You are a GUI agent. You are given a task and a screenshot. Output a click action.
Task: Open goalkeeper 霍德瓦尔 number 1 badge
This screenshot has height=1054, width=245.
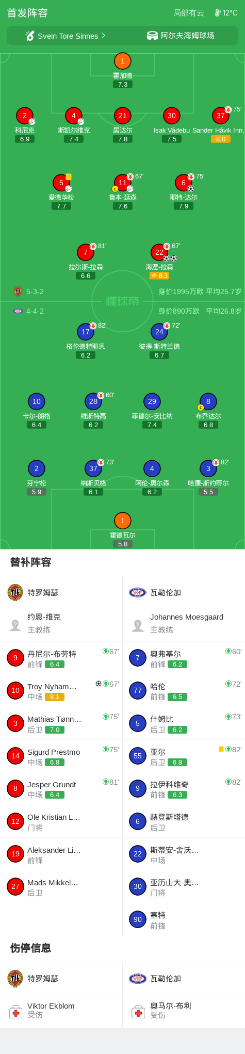123,521
